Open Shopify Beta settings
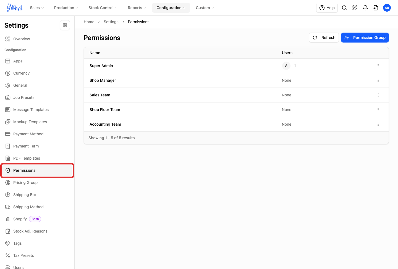This screenshot has width=398, height=269. 37,219
